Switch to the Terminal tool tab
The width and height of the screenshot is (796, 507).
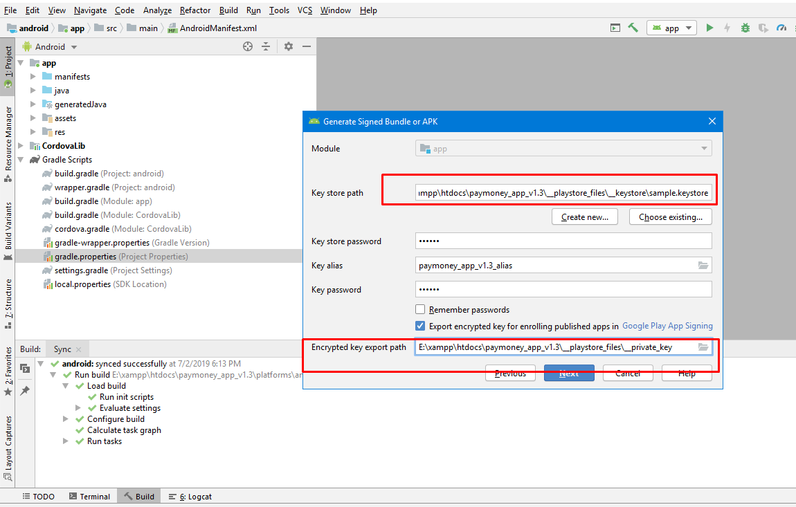click(x=89, y=497)
